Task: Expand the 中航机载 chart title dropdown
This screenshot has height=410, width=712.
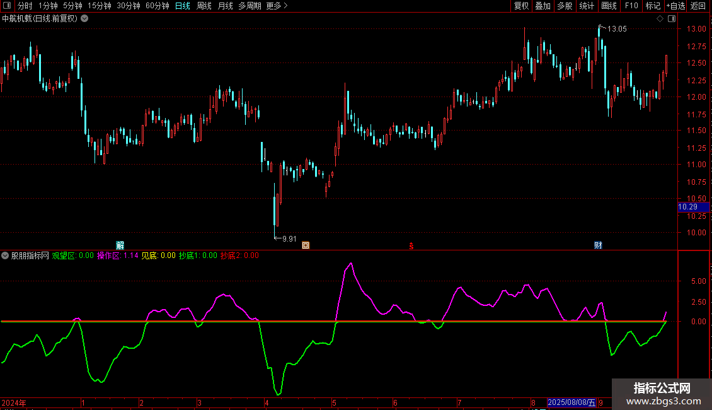Action: (x=84, y=19)
